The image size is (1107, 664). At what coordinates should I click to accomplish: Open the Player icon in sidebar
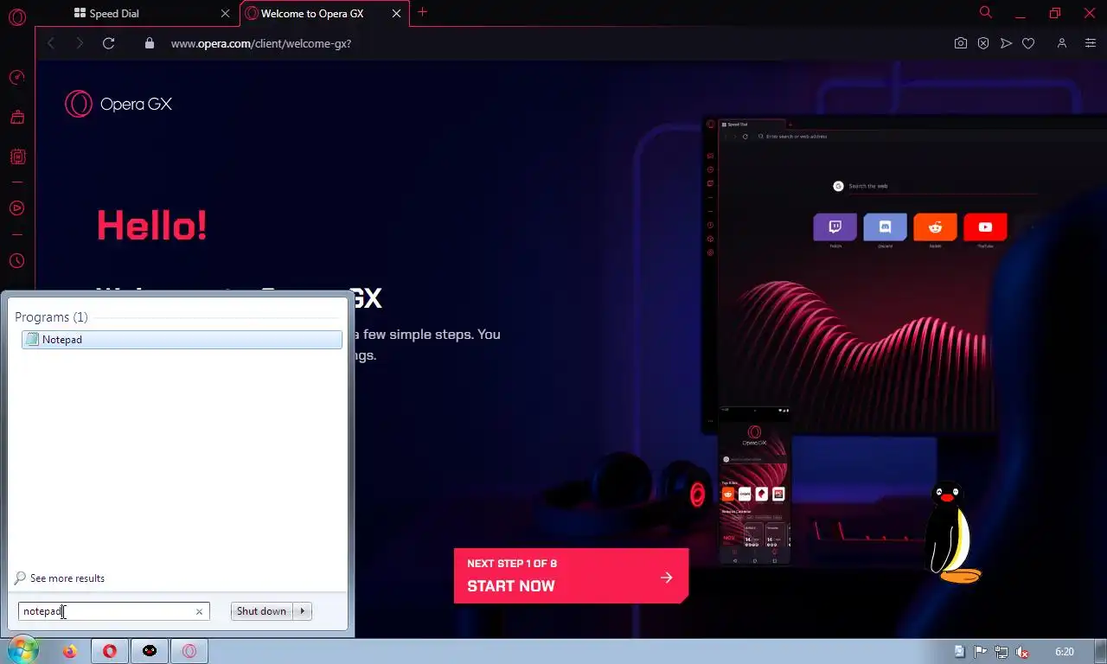click(17, 208)
